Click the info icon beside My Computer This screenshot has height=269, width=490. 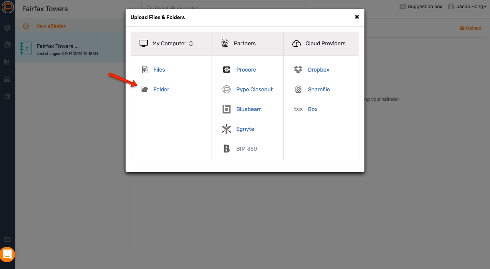[191, 44]
